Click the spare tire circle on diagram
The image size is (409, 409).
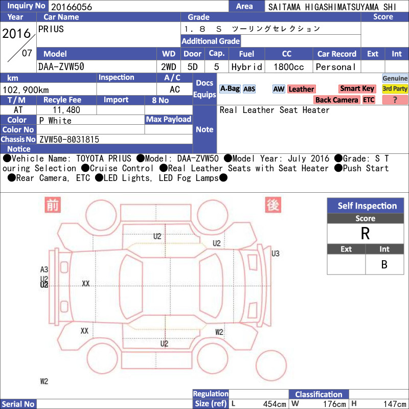[271, 366]
